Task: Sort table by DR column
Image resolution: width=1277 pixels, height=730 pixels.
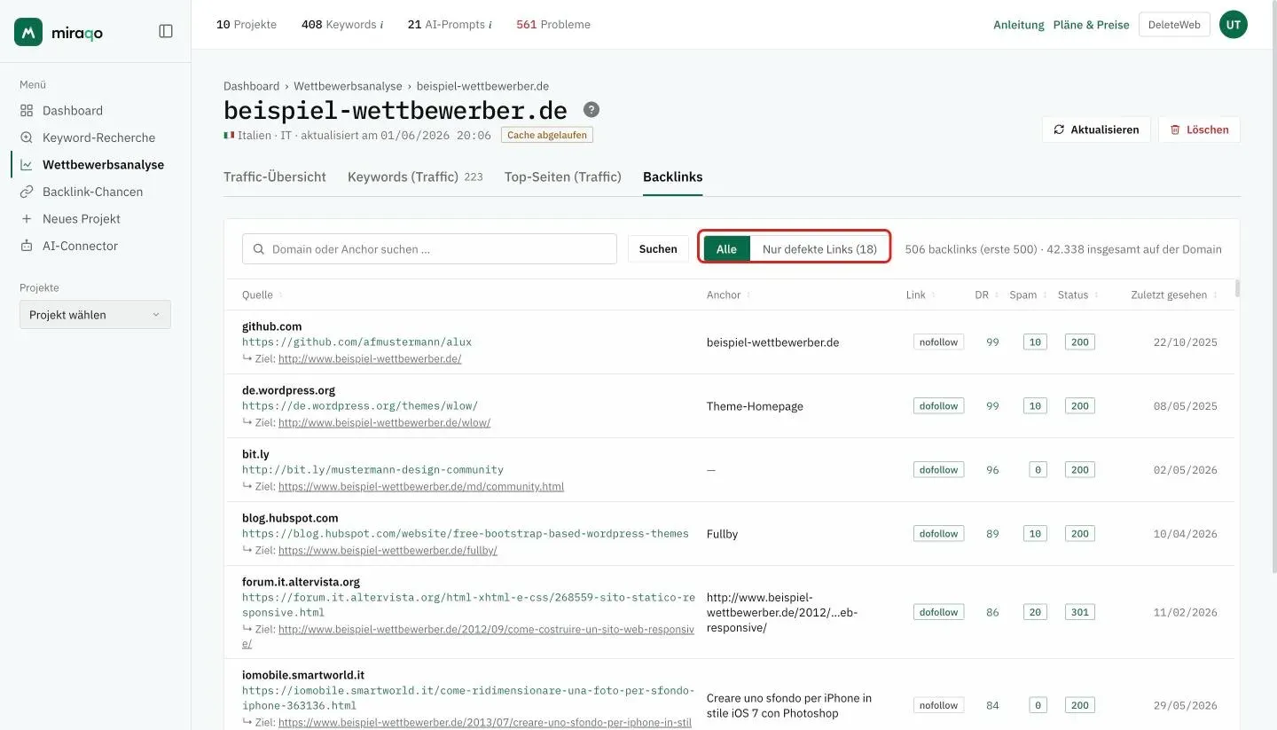Action: [985, 295]
